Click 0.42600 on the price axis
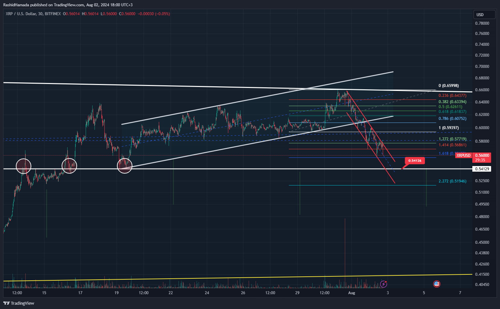This screenshot has width=500, height=309. coord(482,264)
